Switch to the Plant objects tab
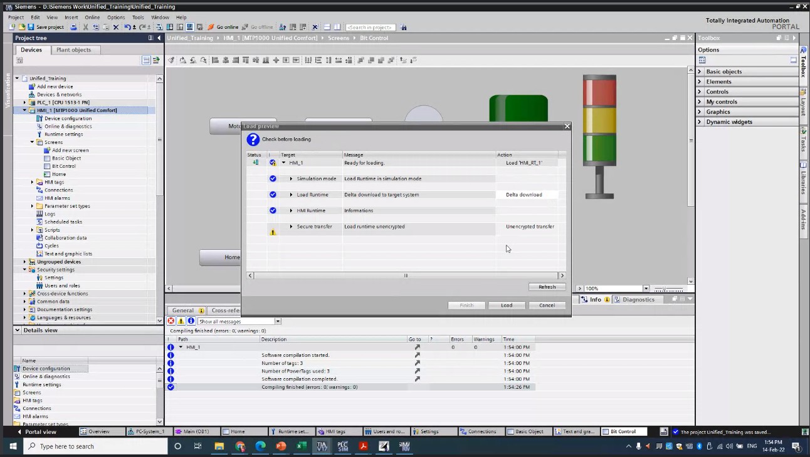 [x=73, y=50]
